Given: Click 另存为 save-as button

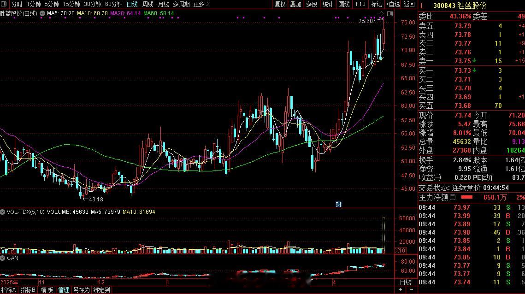Looking at the screenshot, I should (x=82, y=290).
